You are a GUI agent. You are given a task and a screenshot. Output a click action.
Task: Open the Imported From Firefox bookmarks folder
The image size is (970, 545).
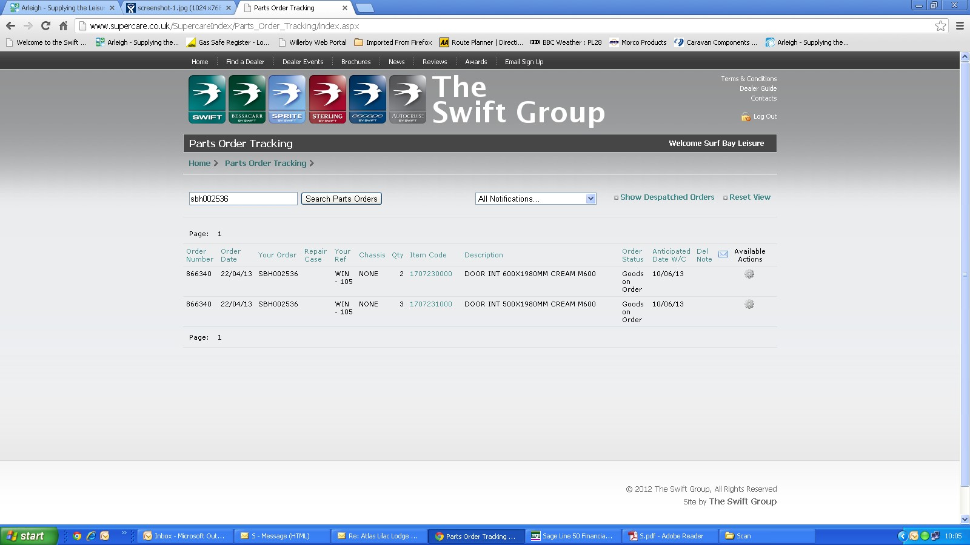(393, 42)
